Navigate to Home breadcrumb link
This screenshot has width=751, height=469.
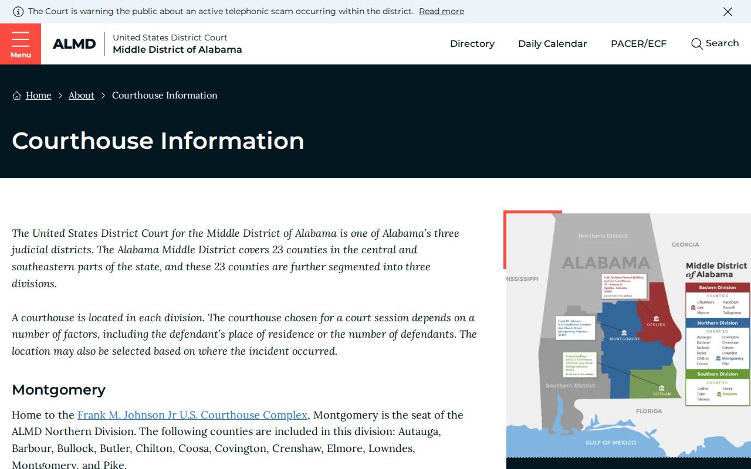coord(39,96)
